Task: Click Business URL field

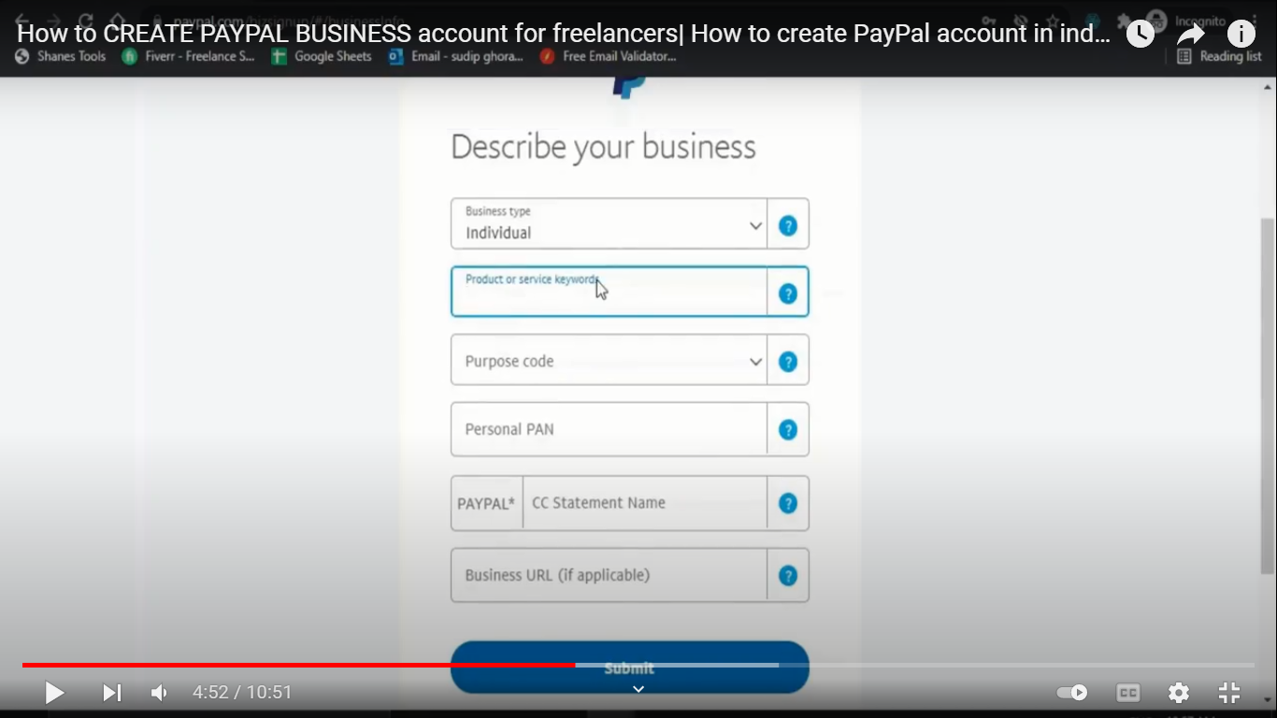Action: pyautogui.click(x=609, y=575)
